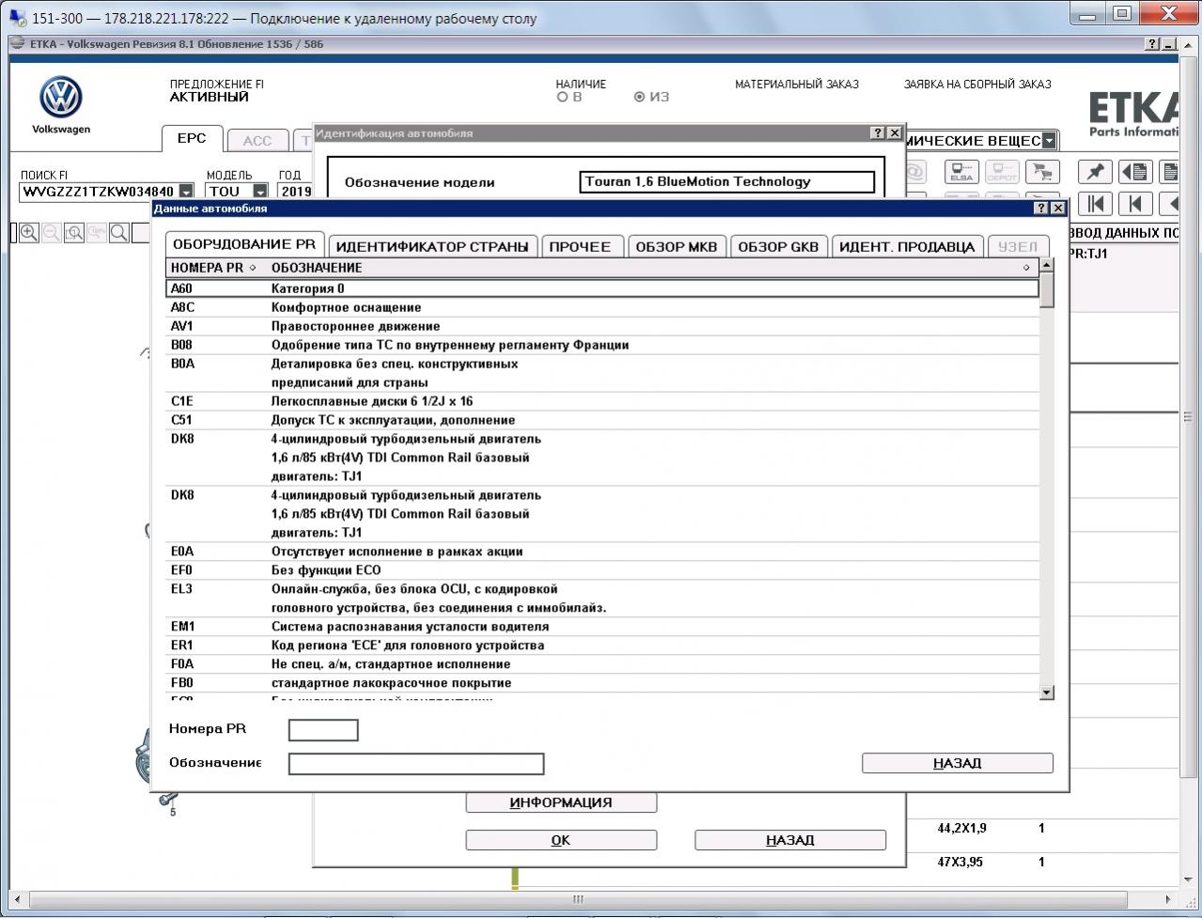
Task: Open help in Данные автомобиля dialog
Action: tap(1041, 208)
